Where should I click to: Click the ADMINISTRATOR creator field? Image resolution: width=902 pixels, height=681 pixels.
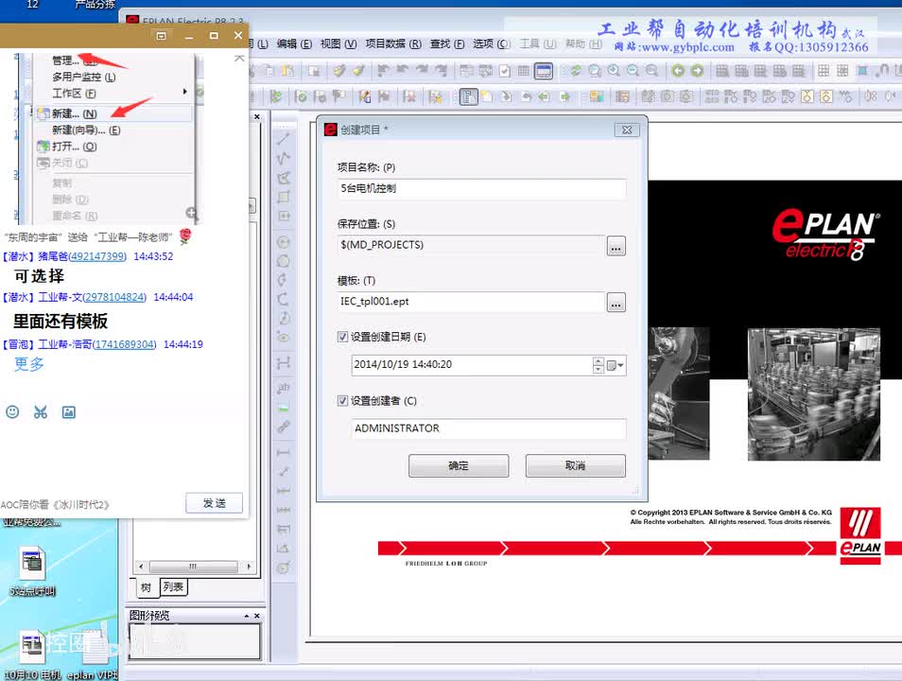(x=489, y=428)
